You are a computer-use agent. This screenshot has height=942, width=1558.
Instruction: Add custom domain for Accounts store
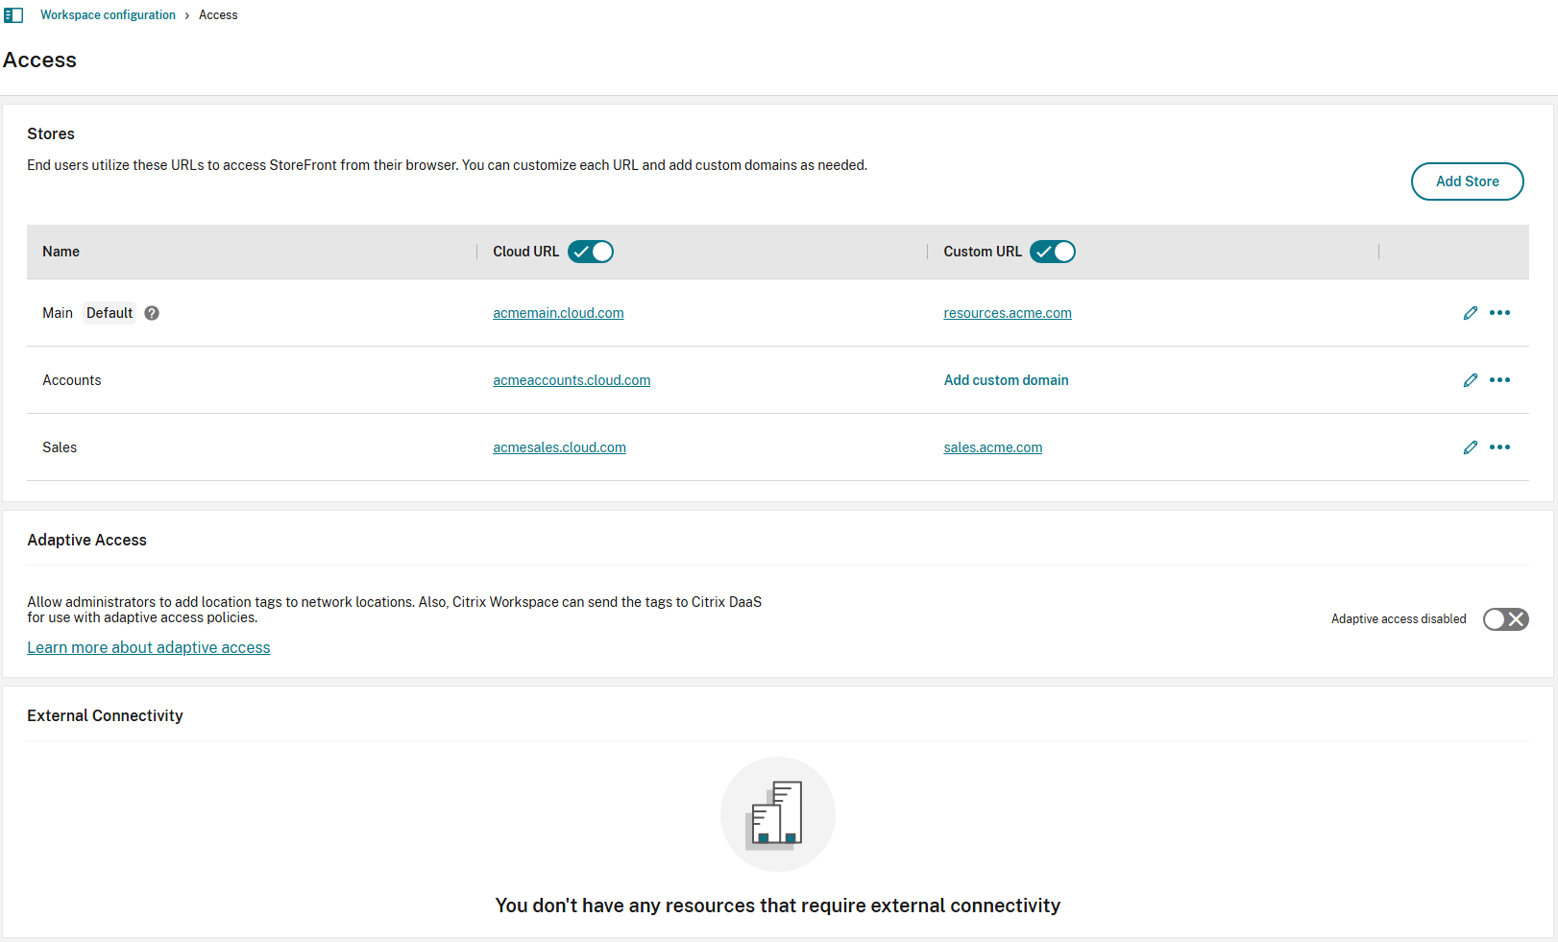pos(1006,380)
